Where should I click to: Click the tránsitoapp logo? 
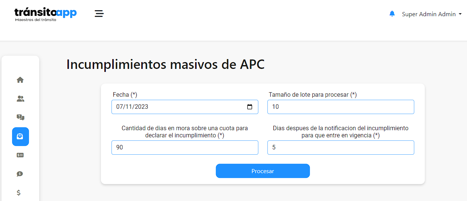tap(46, 14)
